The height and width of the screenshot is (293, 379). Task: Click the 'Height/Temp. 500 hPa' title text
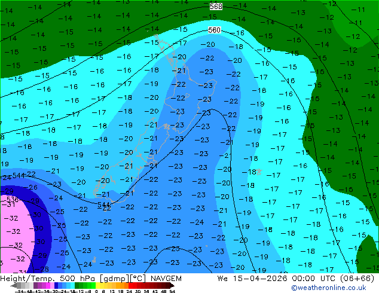[47, 279]
